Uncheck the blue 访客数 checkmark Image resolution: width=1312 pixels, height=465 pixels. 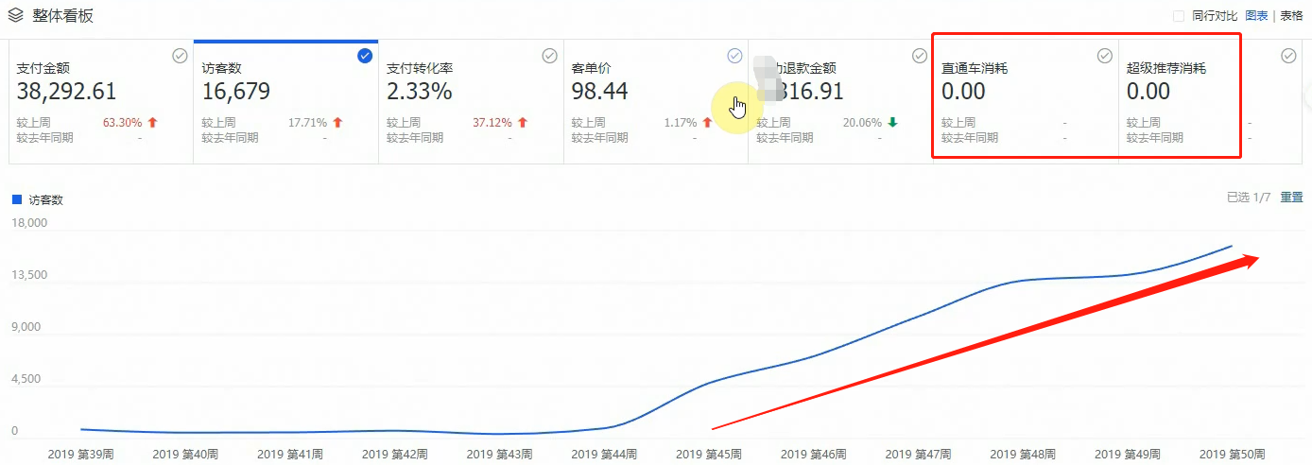pos(365,56)
